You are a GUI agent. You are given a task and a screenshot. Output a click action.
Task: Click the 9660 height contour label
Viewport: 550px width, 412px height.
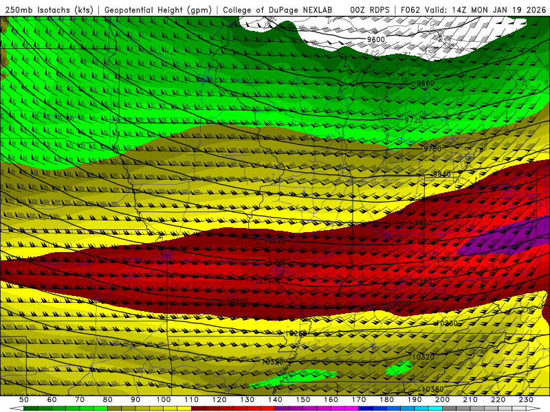coord(425,83)
